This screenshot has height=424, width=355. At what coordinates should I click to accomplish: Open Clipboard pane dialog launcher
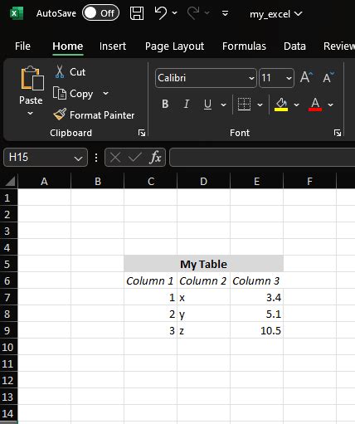click(142, 133)
